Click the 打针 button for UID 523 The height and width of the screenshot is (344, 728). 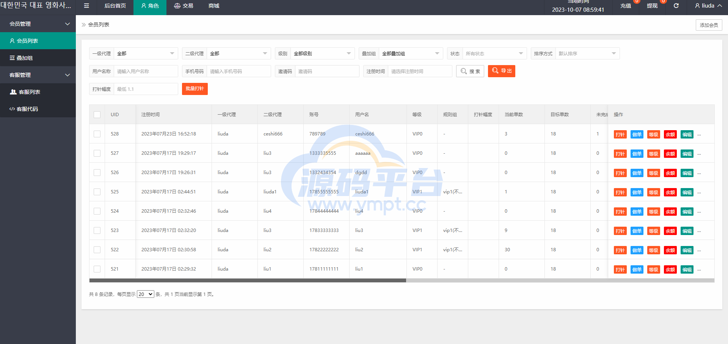pyautogui.click(x=620, y=231)
